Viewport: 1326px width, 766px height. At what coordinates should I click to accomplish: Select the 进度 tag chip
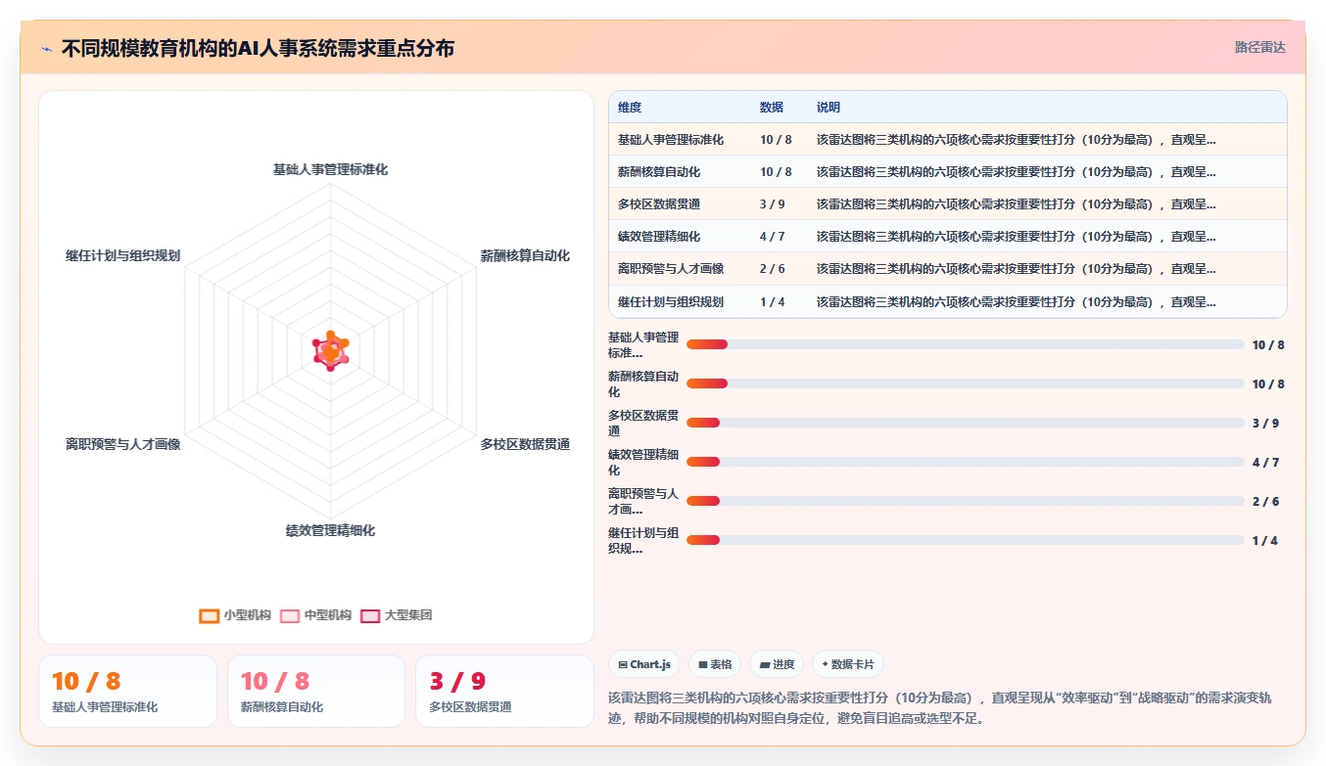(777, 664)
